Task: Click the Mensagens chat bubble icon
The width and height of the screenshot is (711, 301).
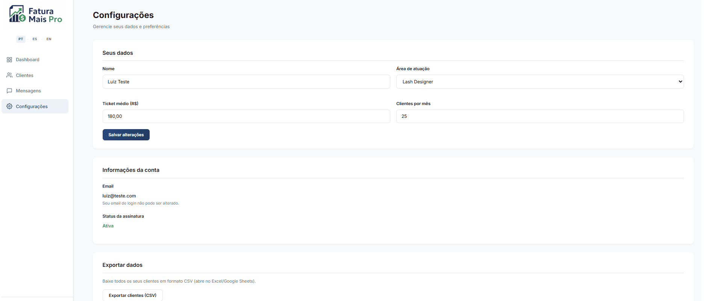Action: (9, 91)
